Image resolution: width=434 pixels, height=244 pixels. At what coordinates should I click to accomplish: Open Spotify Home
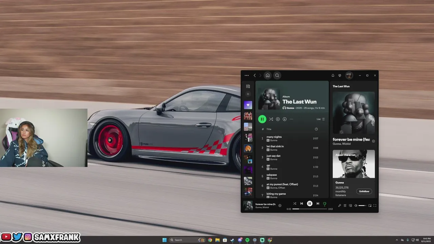268,76
